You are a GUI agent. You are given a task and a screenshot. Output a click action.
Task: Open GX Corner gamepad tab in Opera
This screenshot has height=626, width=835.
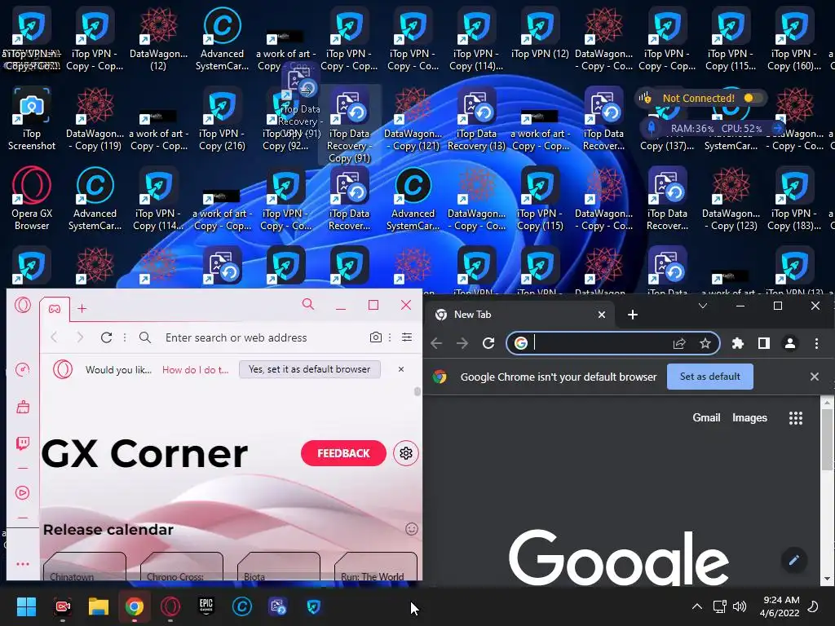55,309
